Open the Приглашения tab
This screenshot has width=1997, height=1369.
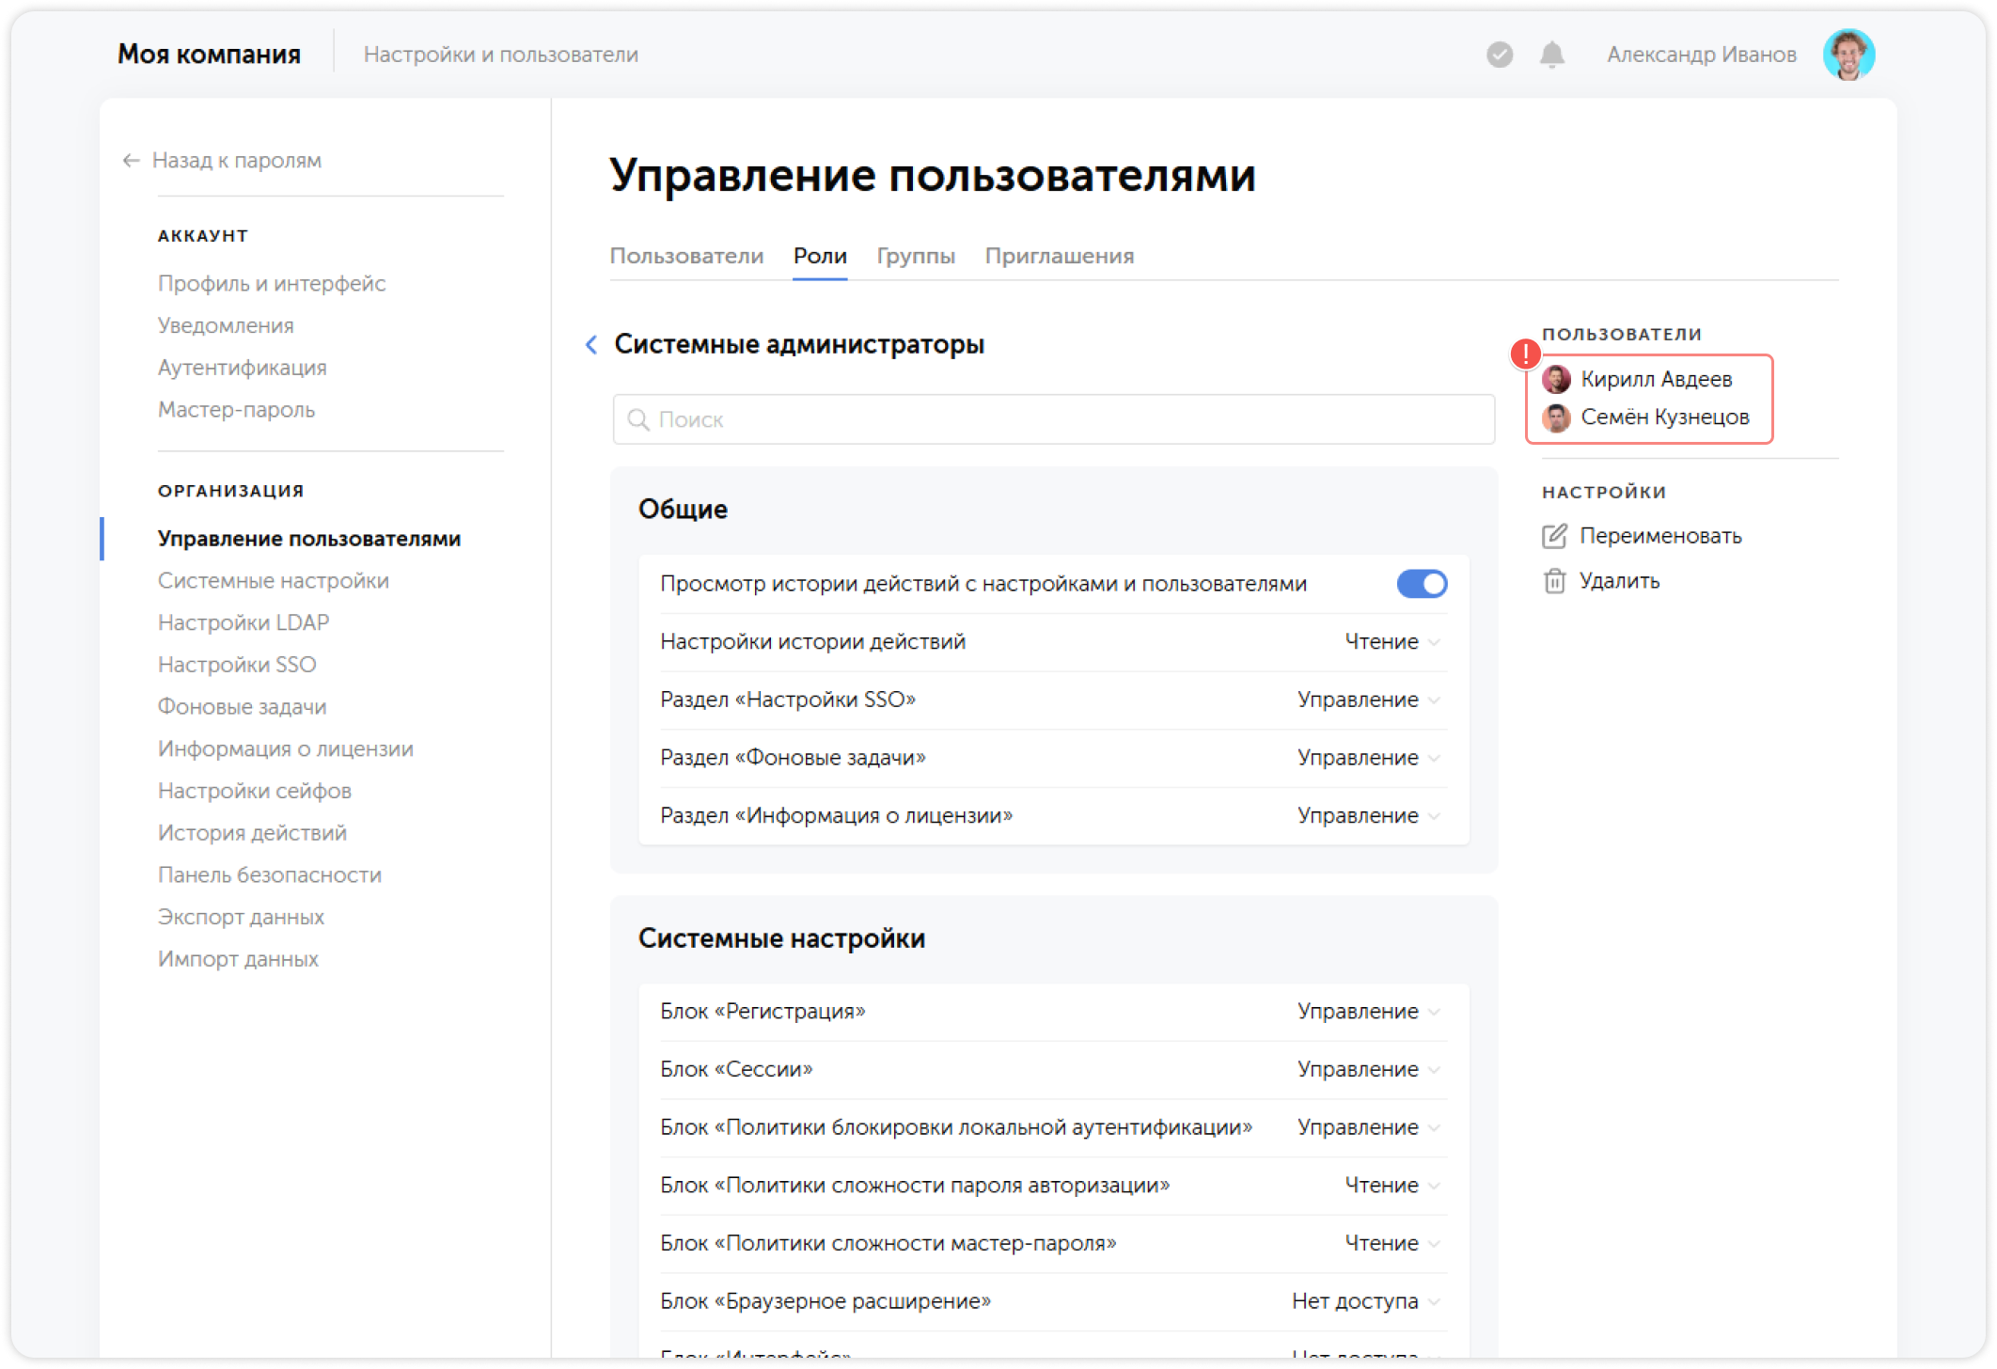[1060, 255]
